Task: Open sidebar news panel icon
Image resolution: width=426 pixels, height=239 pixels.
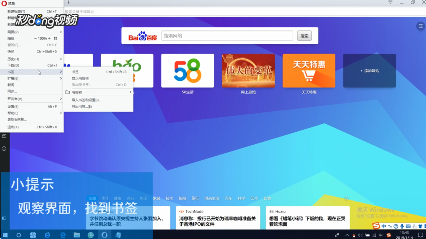Action: click(4, 136)
